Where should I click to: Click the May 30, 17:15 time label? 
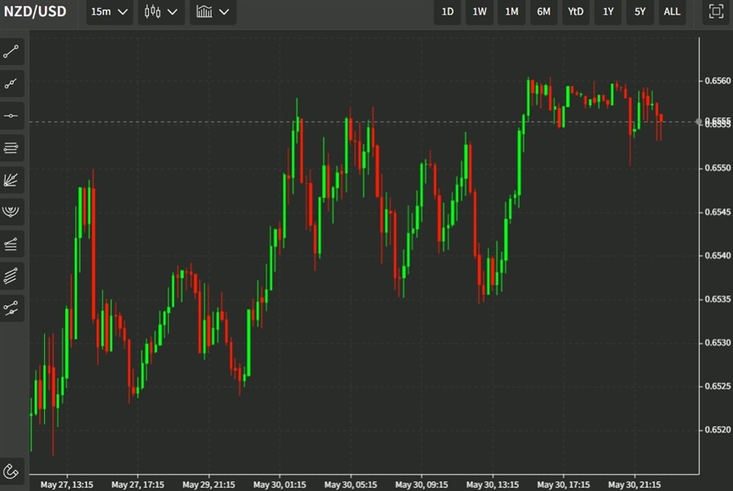[564, 484]
